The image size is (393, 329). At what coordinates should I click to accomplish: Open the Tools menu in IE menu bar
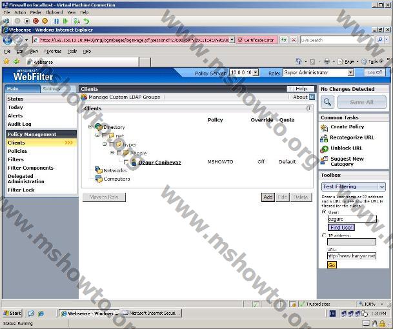72,51
